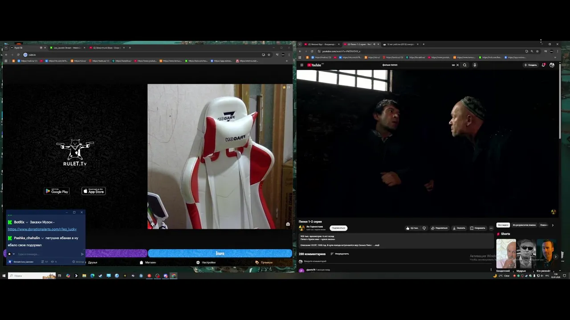This screenshot has width=570, height=320.
Task: Go back in YouTube browser window
Action: tap(300, 51)
